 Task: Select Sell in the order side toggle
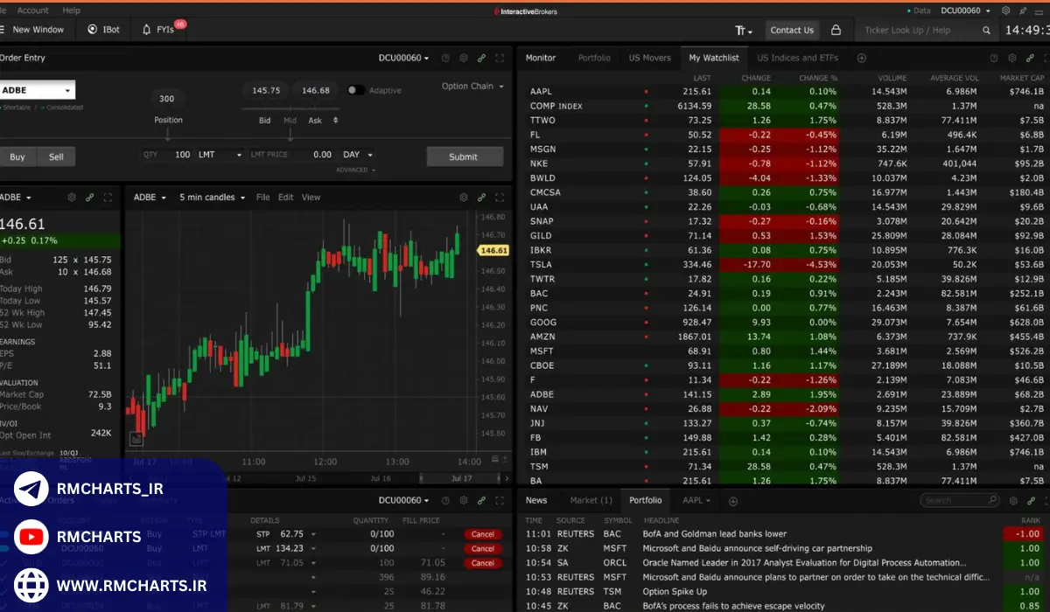click(x=56, y=156)
